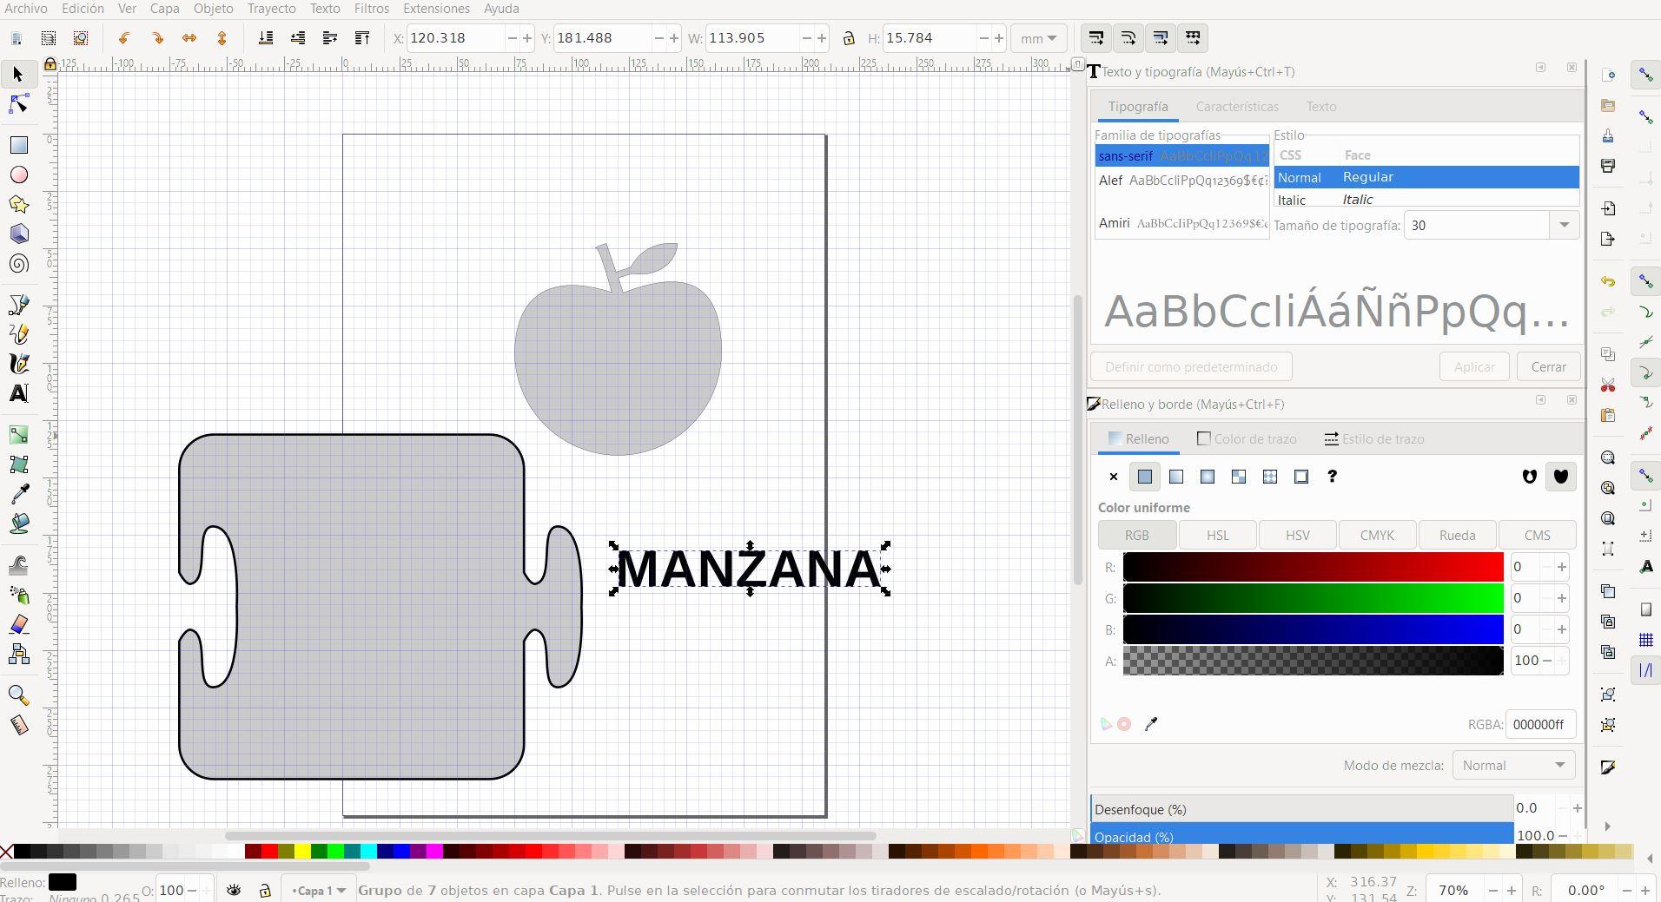Toggle the lock aspect ratio for width and height
This screenshot has width=1661, height=902.
click(849, 38)
